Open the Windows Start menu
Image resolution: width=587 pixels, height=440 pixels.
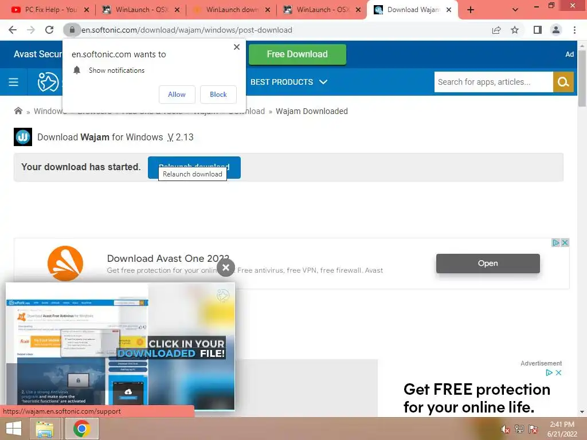pyautogui.click(x=14, y=429)
